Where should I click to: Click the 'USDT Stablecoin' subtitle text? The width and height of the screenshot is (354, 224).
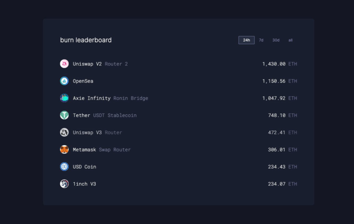point(115,115)
